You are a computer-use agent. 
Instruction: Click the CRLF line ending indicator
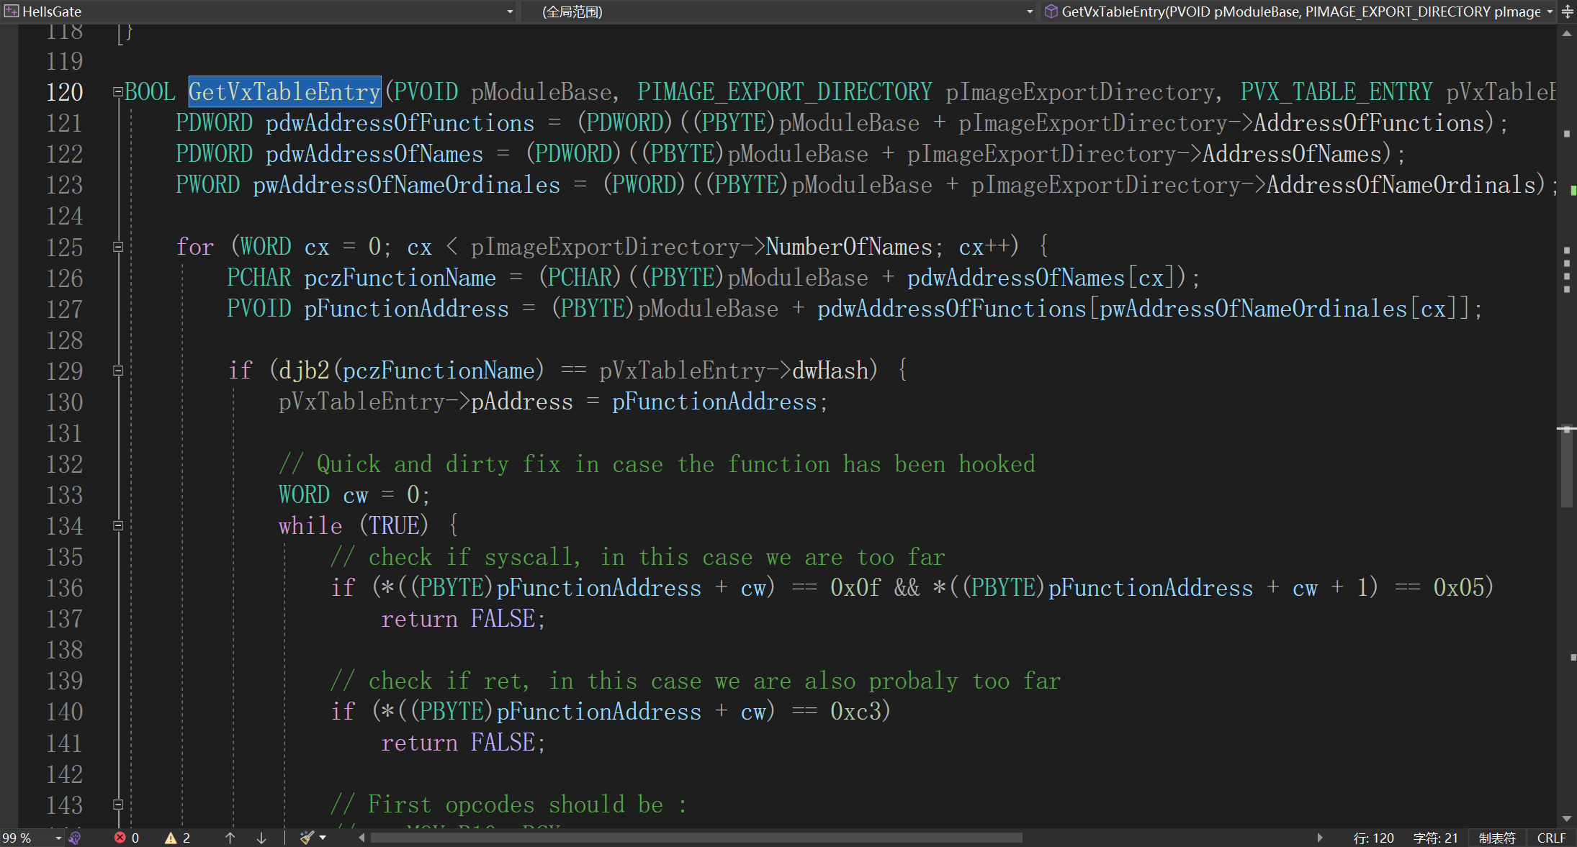(1551, 838)
